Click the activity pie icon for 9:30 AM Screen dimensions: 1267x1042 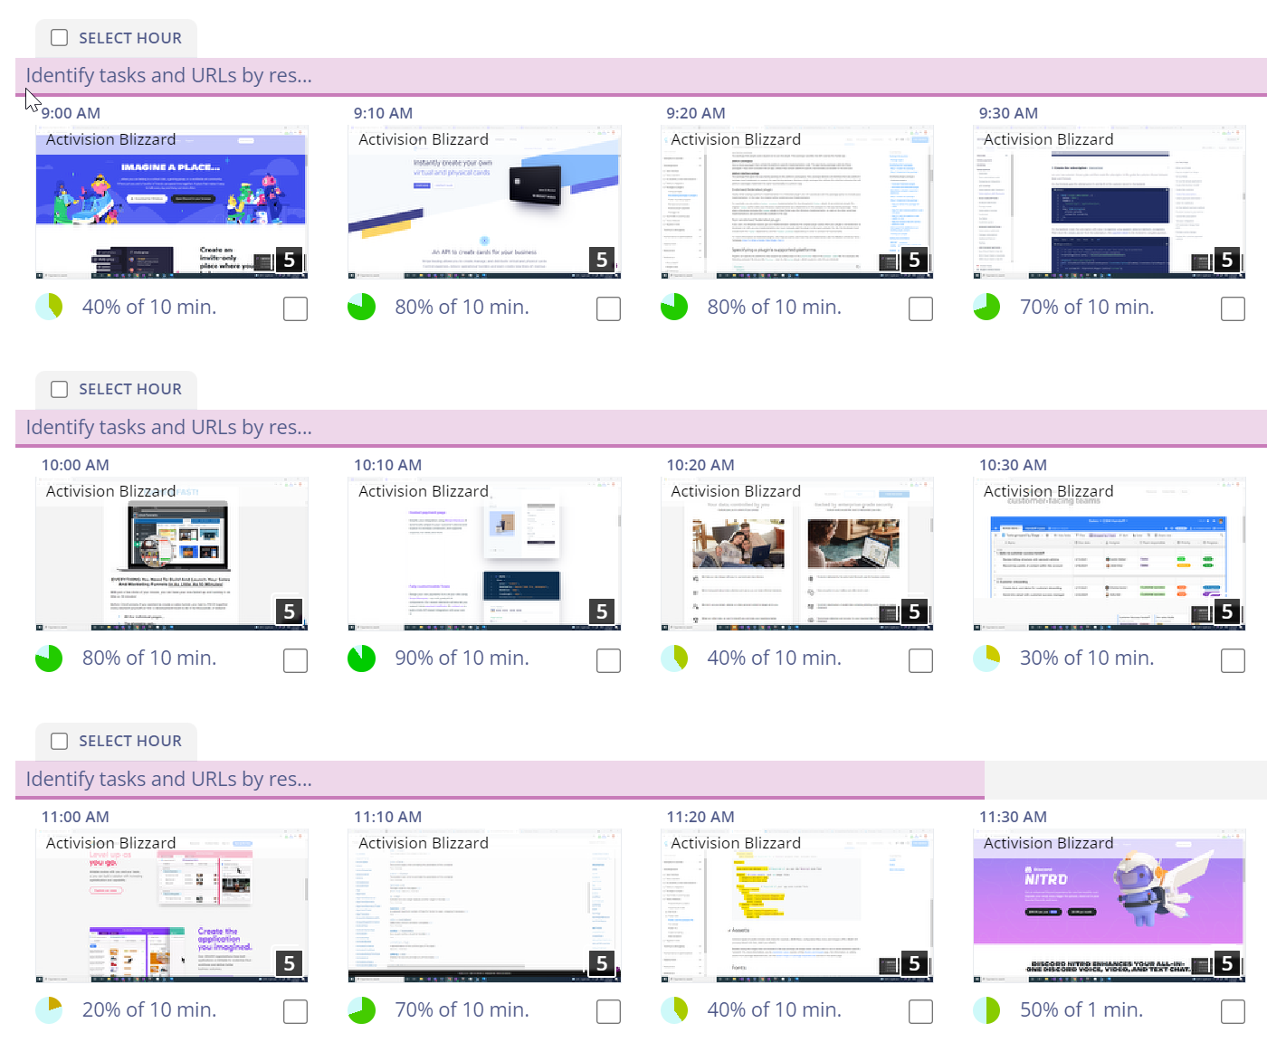986,307
